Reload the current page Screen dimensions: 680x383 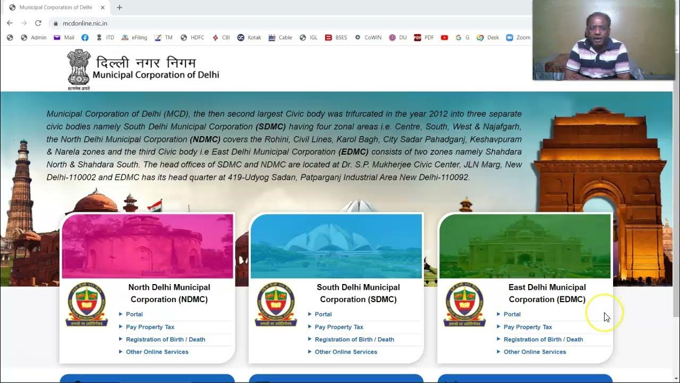tap(38, 23)
